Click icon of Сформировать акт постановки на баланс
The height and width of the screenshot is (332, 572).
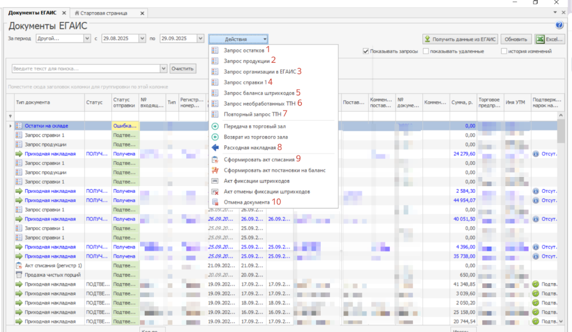pos(215,170)
